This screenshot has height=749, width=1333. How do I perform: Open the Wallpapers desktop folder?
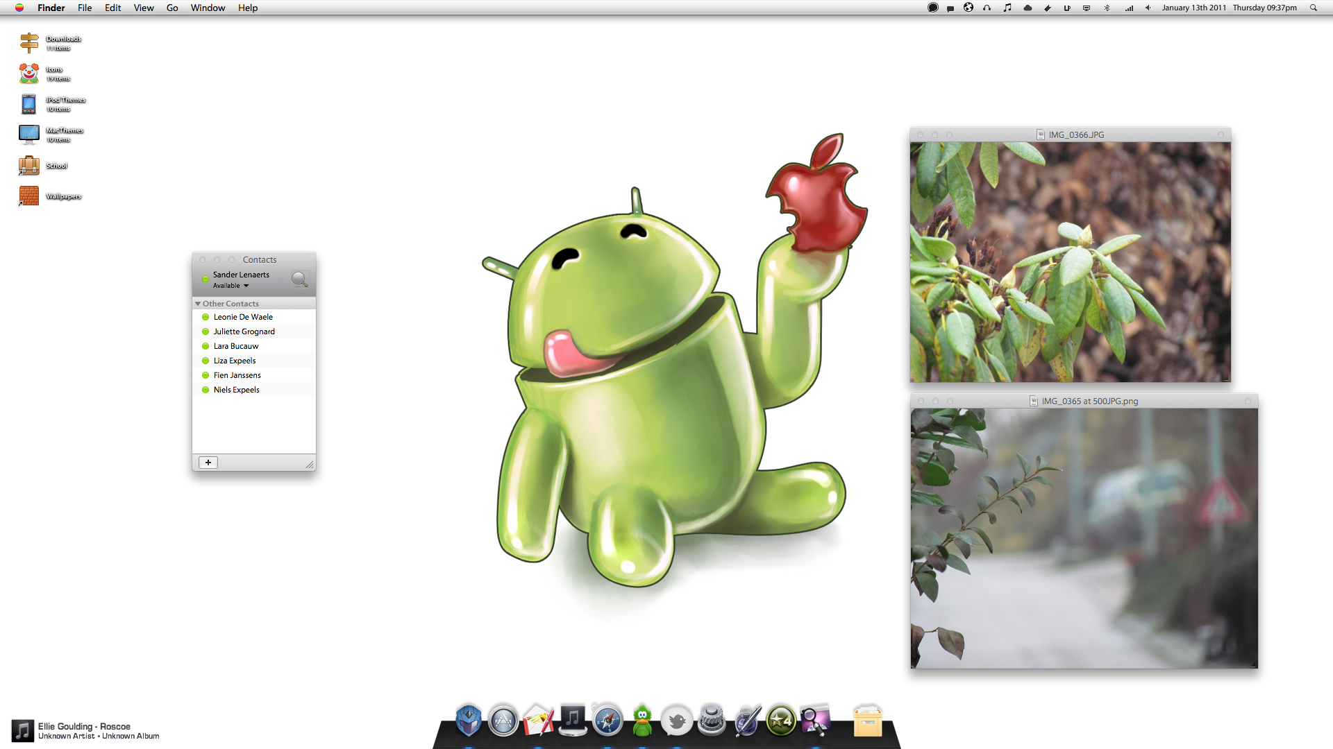pyautogui.click(x=29, y=196)
